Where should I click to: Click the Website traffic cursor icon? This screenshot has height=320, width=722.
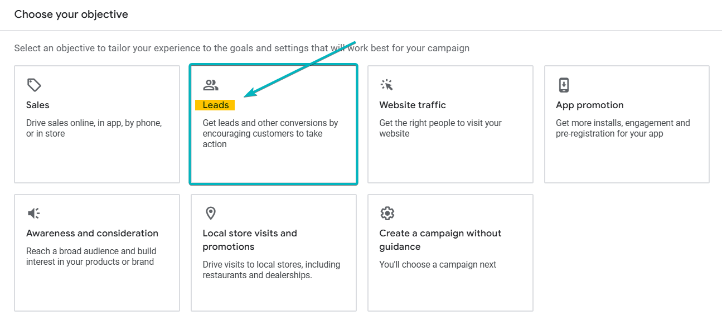coord(387,85)
